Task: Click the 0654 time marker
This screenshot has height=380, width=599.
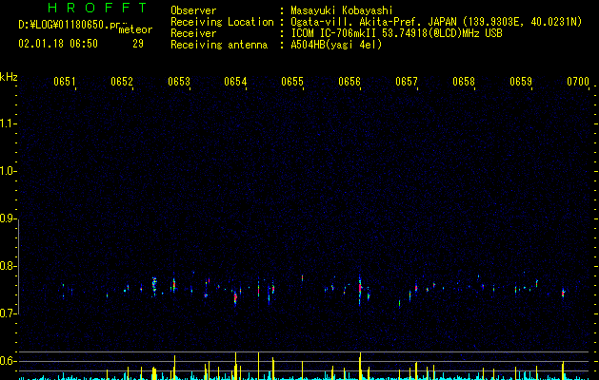Action: (235, 82)
